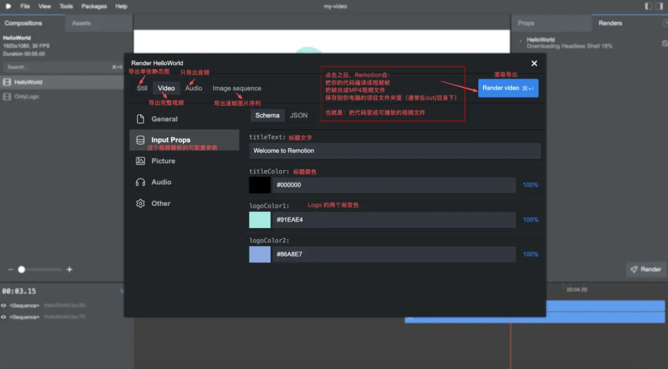Click the 00:04.00 timeline ruler mark
The height and width of the screenshot is (369, 668).
pos(577,290)
